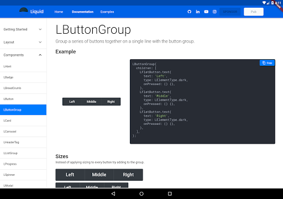
Task: Open the LinkedIn icon link
Action: click(x=198, y=12)
